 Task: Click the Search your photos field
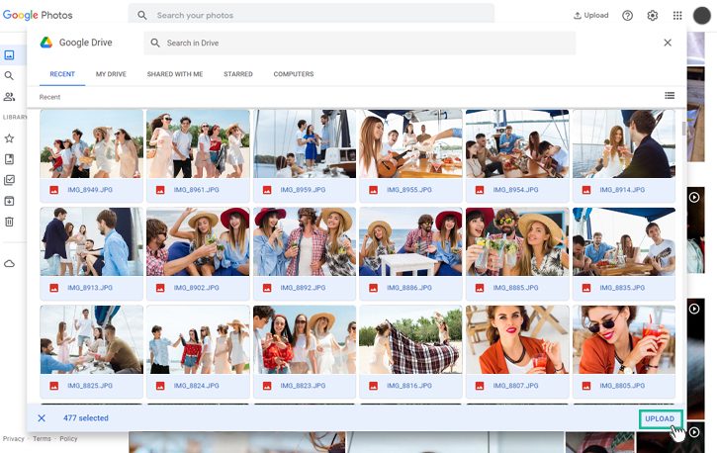click(312, 15)
